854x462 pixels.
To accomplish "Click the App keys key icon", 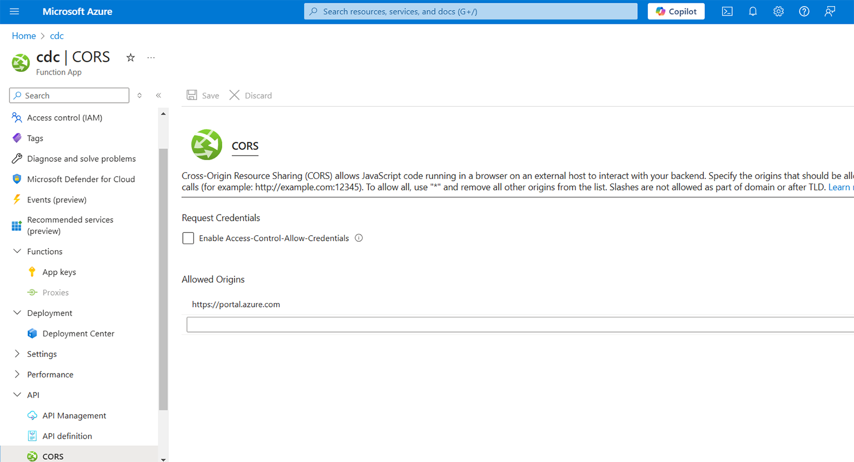I will pos(32,272).
